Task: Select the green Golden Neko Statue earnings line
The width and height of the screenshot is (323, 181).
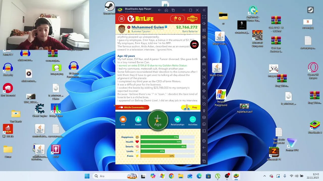Action: [152, 65]
